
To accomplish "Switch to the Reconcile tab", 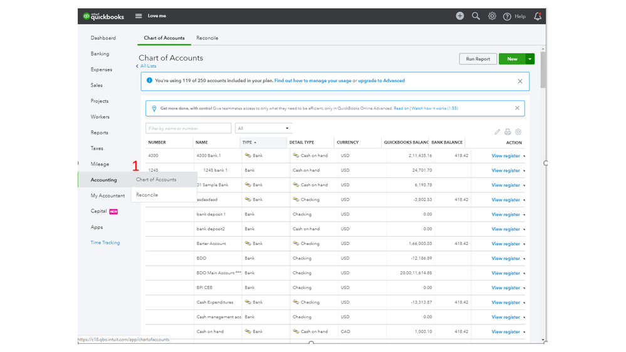I will pos(207,38).
